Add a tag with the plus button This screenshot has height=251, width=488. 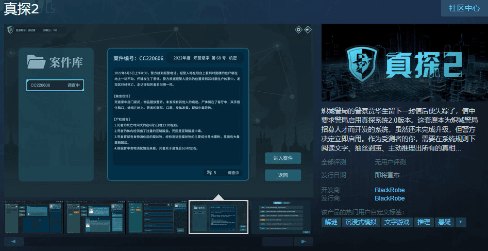[461, 222]
